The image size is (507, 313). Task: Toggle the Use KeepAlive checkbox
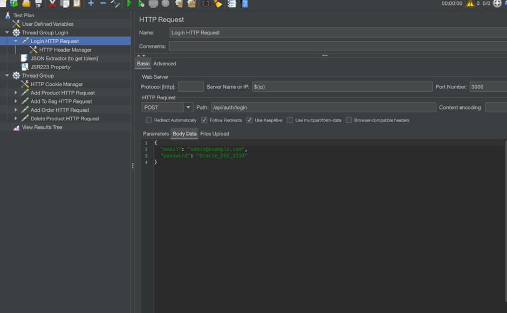(x=249, y=120)
